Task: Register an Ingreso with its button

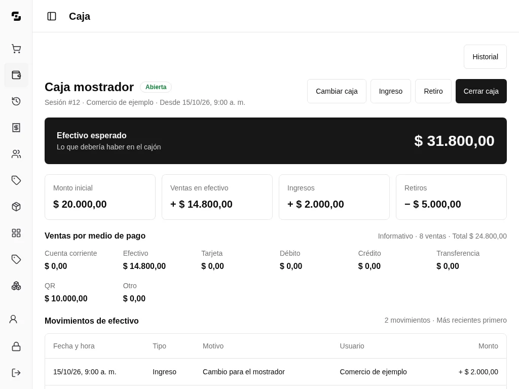Action: click(x=391, y=91)
